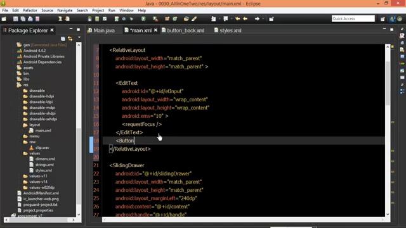Click the editor scrollbar down arrow

click(x=388, y=214)
